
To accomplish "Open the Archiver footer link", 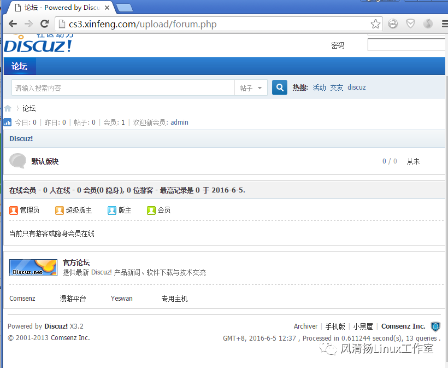I will click(x=305, y=326).
